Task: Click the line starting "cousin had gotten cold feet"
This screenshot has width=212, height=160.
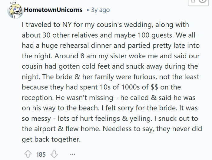Action: click(x=110, y=66)
